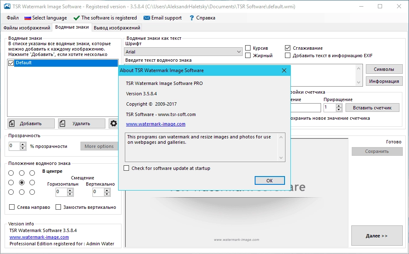Expand the Arial font dropdown

pos(239,51)
